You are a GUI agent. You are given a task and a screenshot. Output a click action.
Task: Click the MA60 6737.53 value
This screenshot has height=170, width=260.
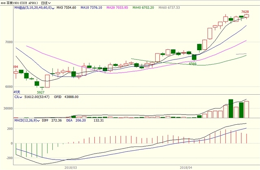[x=169, y=8]
